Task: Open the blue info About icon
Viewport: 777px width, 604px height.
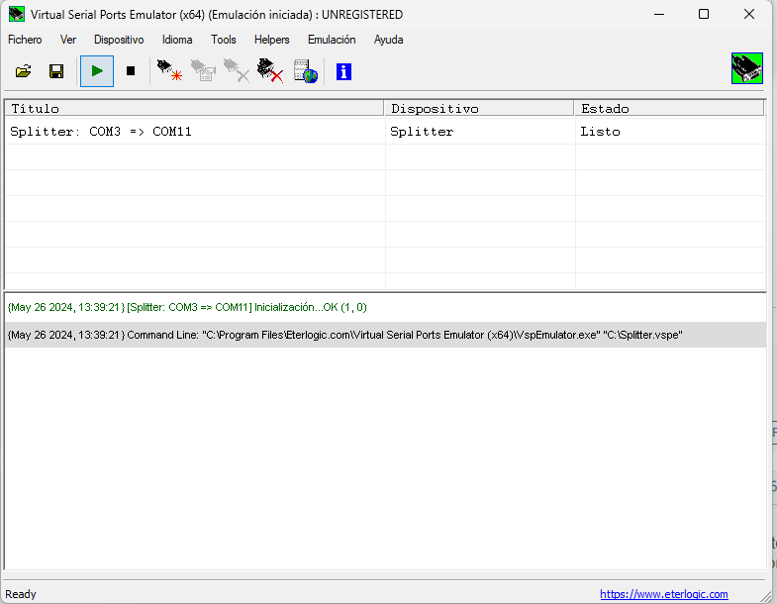Action: (x=343, y=71)
